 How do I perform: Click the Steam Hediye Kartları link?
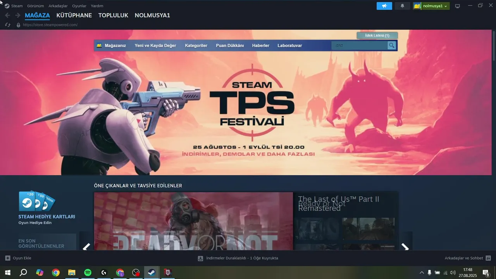point(47,217)
